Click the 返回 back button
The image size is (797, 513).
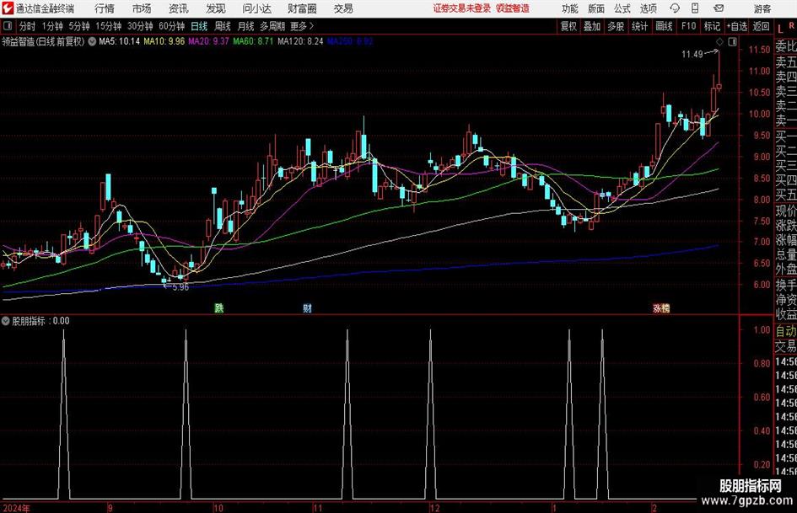coord(761,26)
